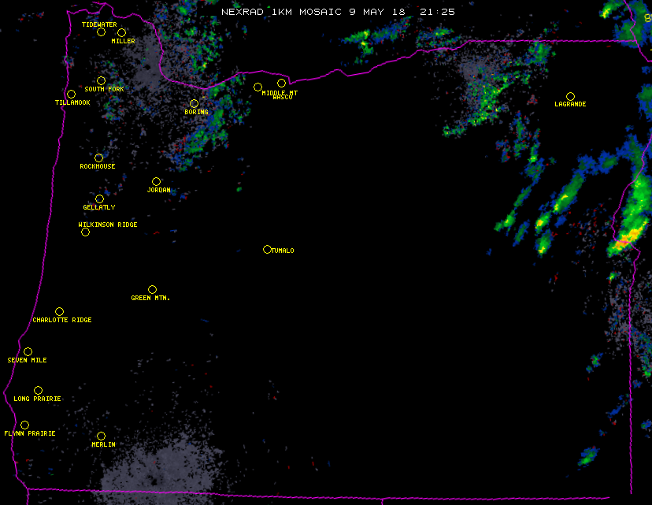Click the Boring station circle marker
The image size is (652, 505).
[194, 103]
